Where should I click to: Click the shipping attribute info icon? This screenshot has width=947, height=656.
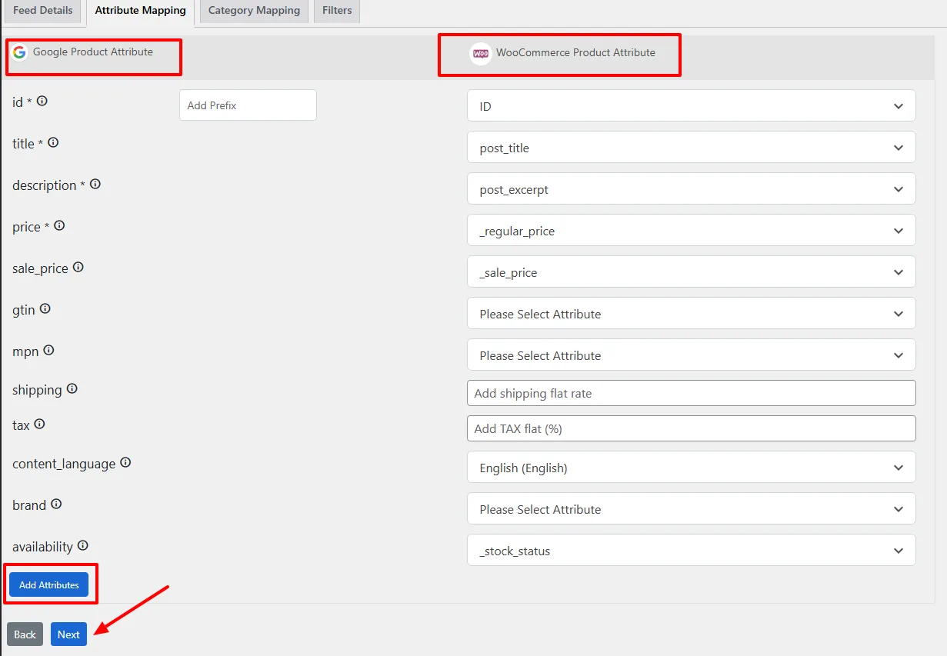72,388
